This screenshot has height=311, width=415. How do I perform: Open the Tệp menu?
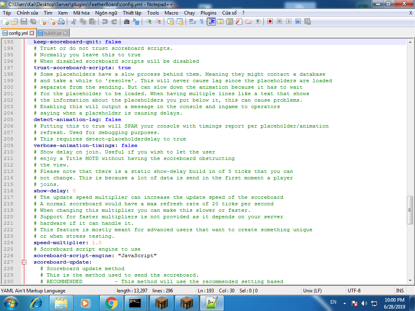[x=7, y=13]
